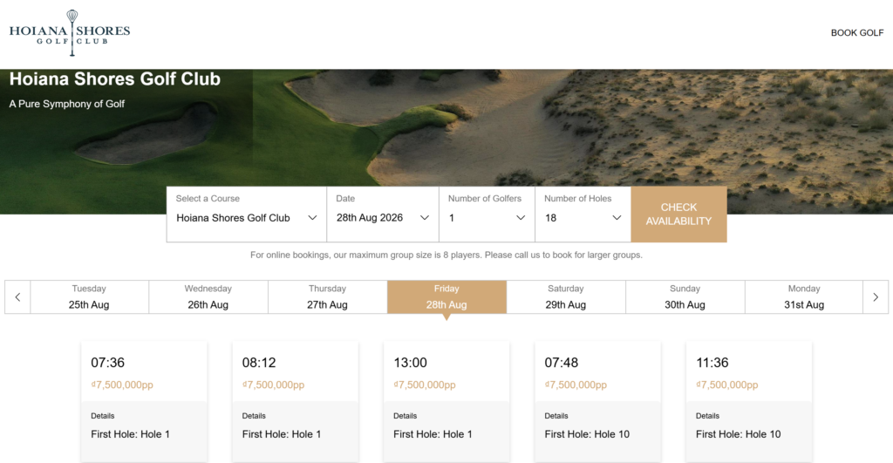
Task: Choose the 07:48 tee time card
Action: coord(597,401)
